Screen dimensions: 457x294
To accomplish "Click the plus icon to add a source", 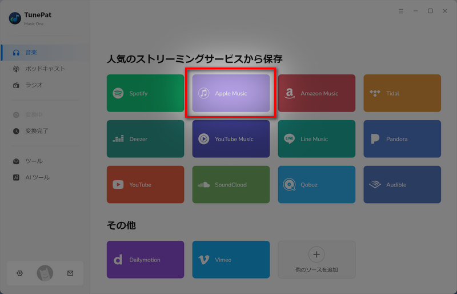I will (316, 255).
